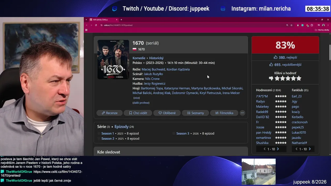331x186 pixels.
Task: Click the Instagram icon in stream header
Action: coord(223,9)
